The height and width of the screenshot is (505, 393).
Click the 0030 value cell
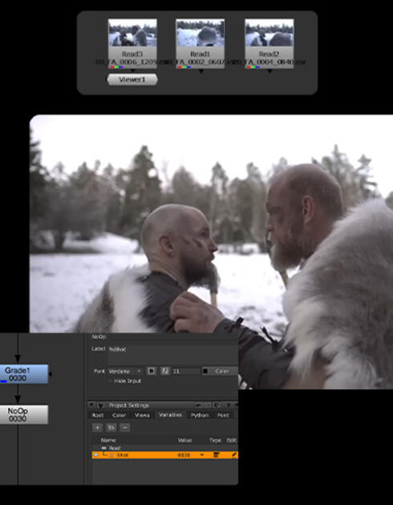point(184,455)
